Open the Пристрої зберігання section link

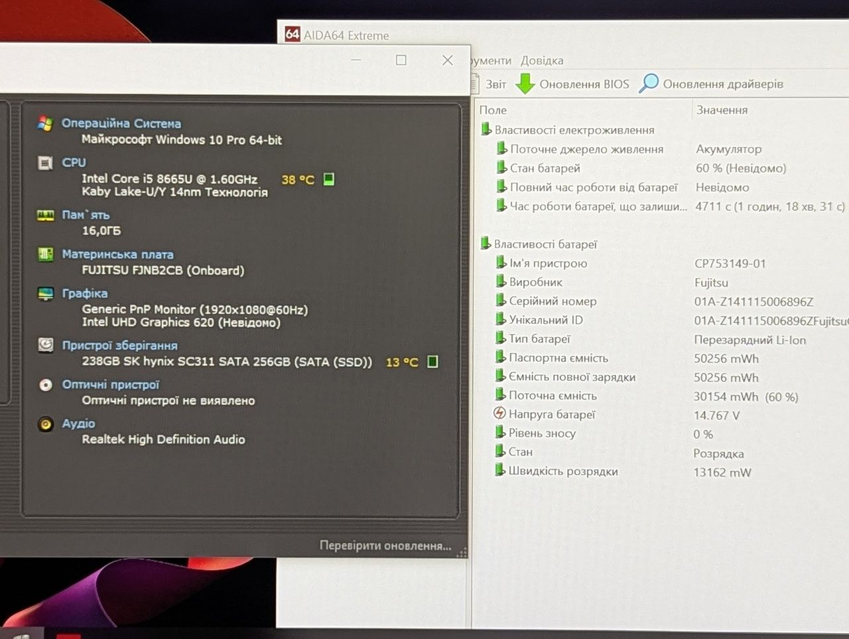120,345
